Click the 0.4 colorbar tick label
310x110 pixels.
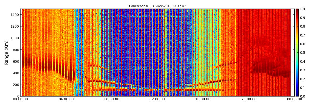click(x=303, y=61)
